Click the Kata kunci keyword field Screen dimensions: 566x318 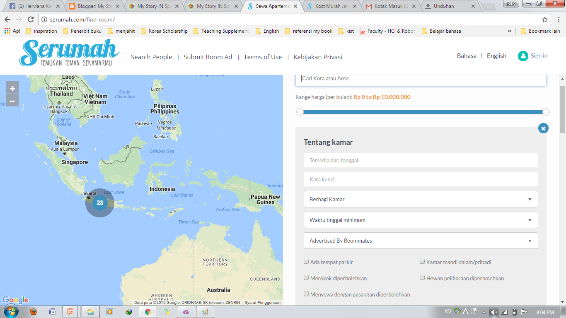(421, 179)
